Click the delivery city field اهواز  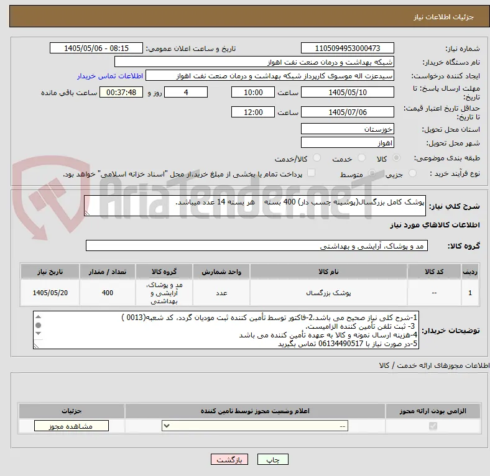click(348, 142)
